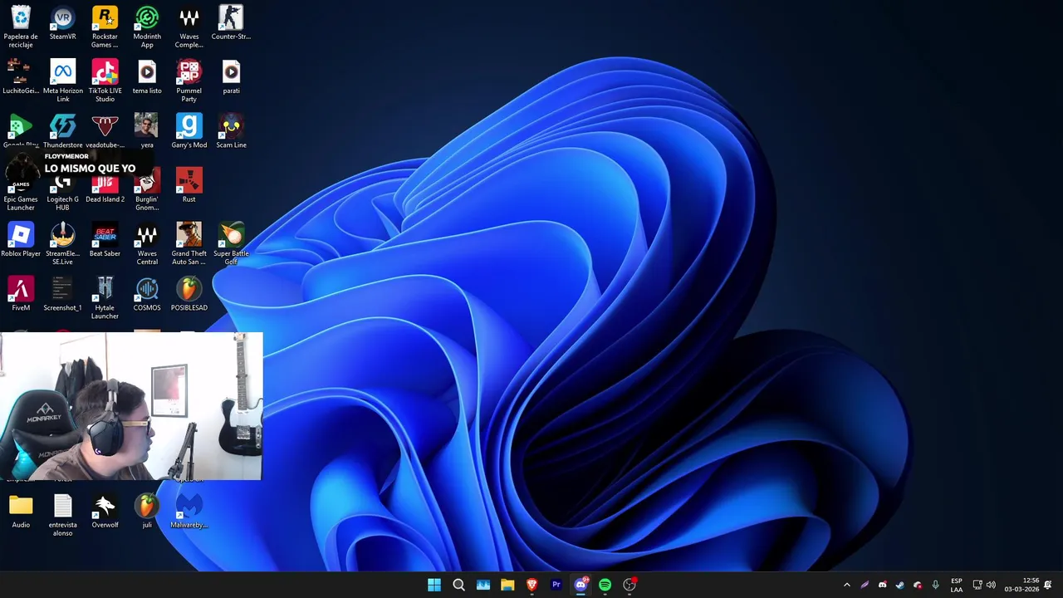Screen dimensions: 1063x598
Task: Open Discord from the taskbar
Action: (581, 585)
